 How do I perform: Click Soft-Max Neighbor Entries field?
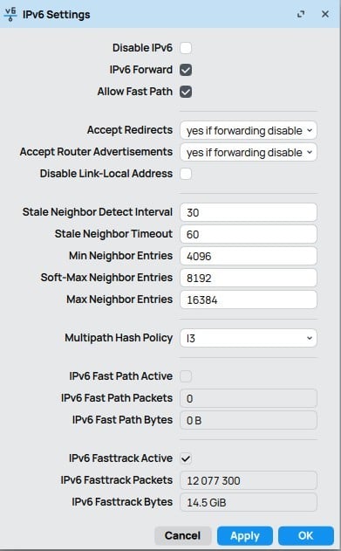[249, 278]
